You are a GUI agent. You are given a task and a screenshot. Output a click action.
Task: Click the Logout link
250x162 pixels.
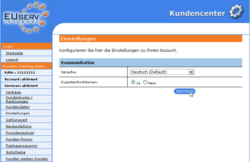[12, 60]
